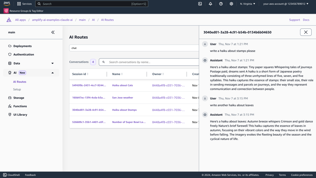Viewport: 316px width, 178px height.
Task: Navigate to Setup under AI
Action: point(17,89)
